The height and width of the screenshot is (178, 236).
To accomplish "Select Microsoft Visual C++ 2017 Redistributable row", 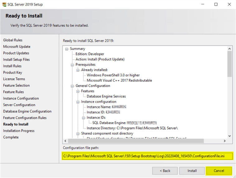I will 119,80.
